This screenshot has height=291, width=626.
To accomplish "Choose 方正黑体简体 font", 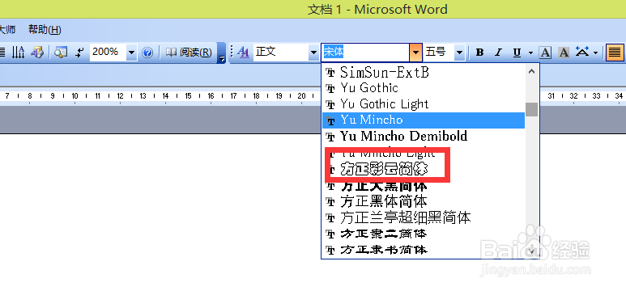I will tap(424, 201).
